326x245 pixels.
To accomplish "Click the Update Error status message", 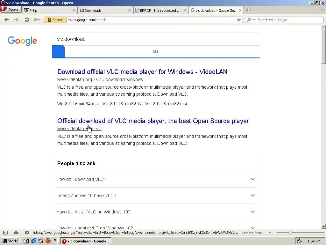I will [252, 233].
